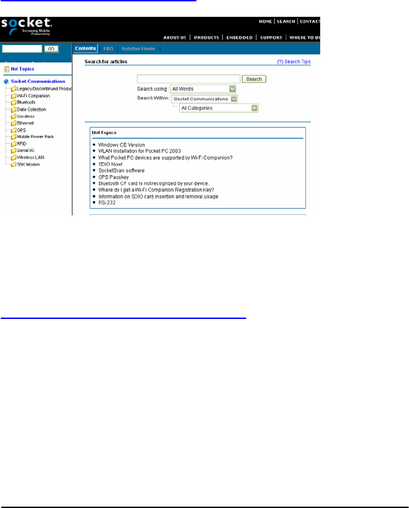Click folder icon beside RFID
Screen dimensions: 409x508
click(13, 144)
